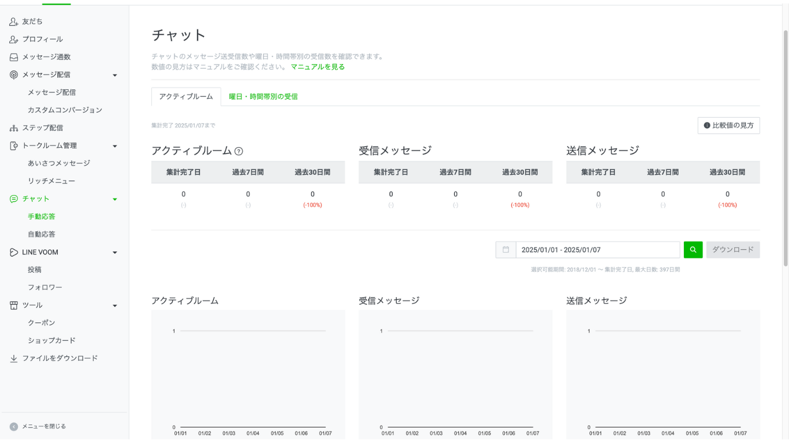The image size is (789, 443).
Task: Click the collapse-menu circle arrow icon
Action: tap(14, 427)
